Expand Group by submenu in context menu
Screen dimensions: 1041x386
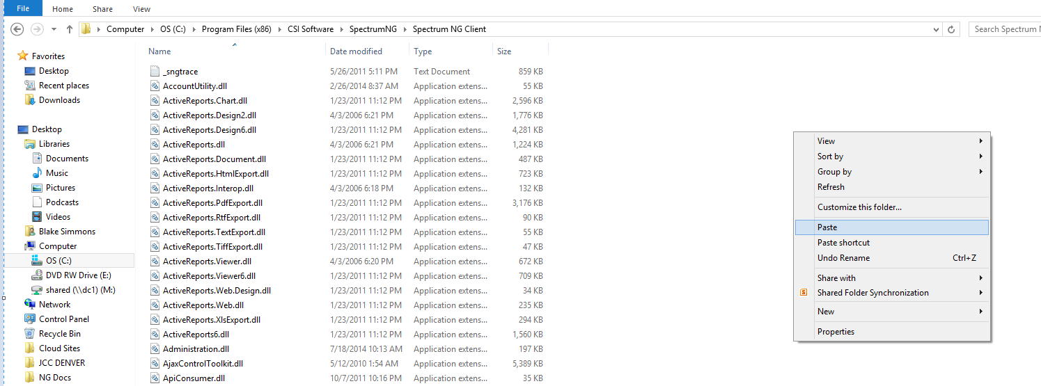pos(892,172)
